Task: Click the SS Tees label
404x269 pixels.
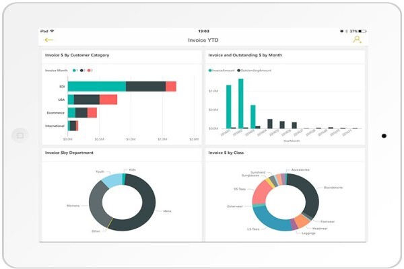Action: (x=240, y=189)
